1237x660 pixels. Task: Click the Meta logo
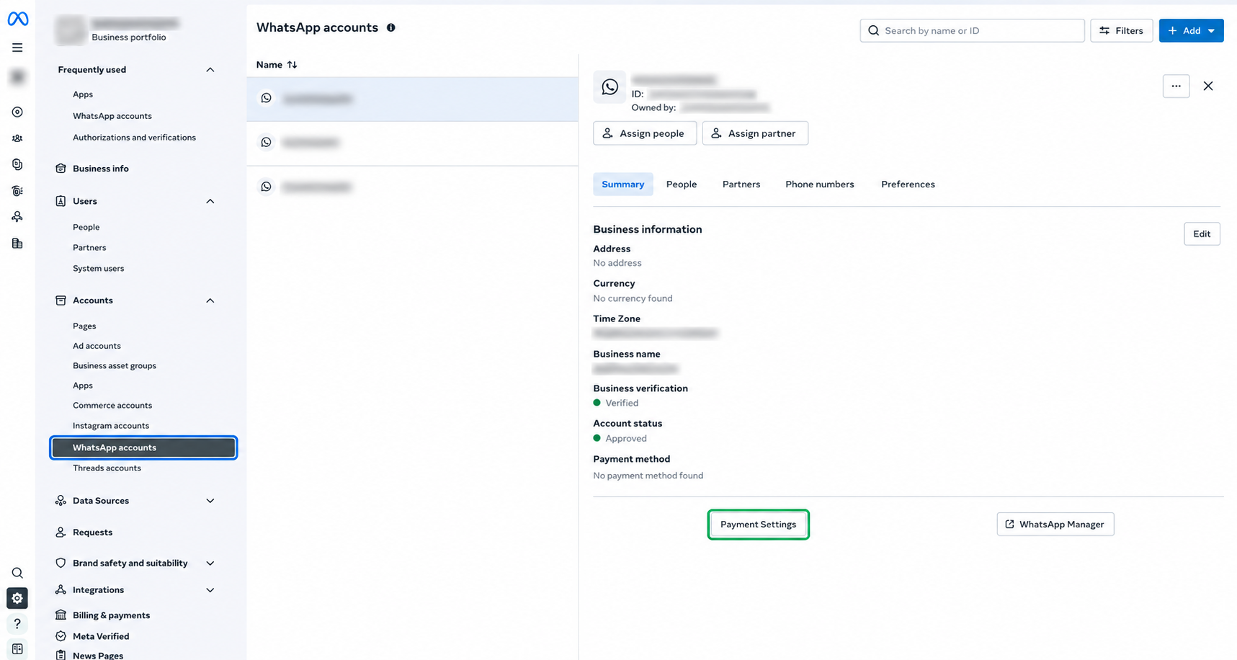tap(17, 19)
